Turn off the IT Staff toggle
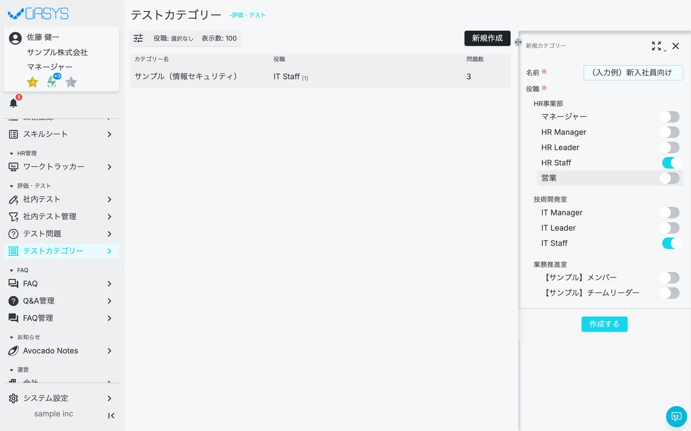This screenshot has height=431, width=691. tap(672, 243)
